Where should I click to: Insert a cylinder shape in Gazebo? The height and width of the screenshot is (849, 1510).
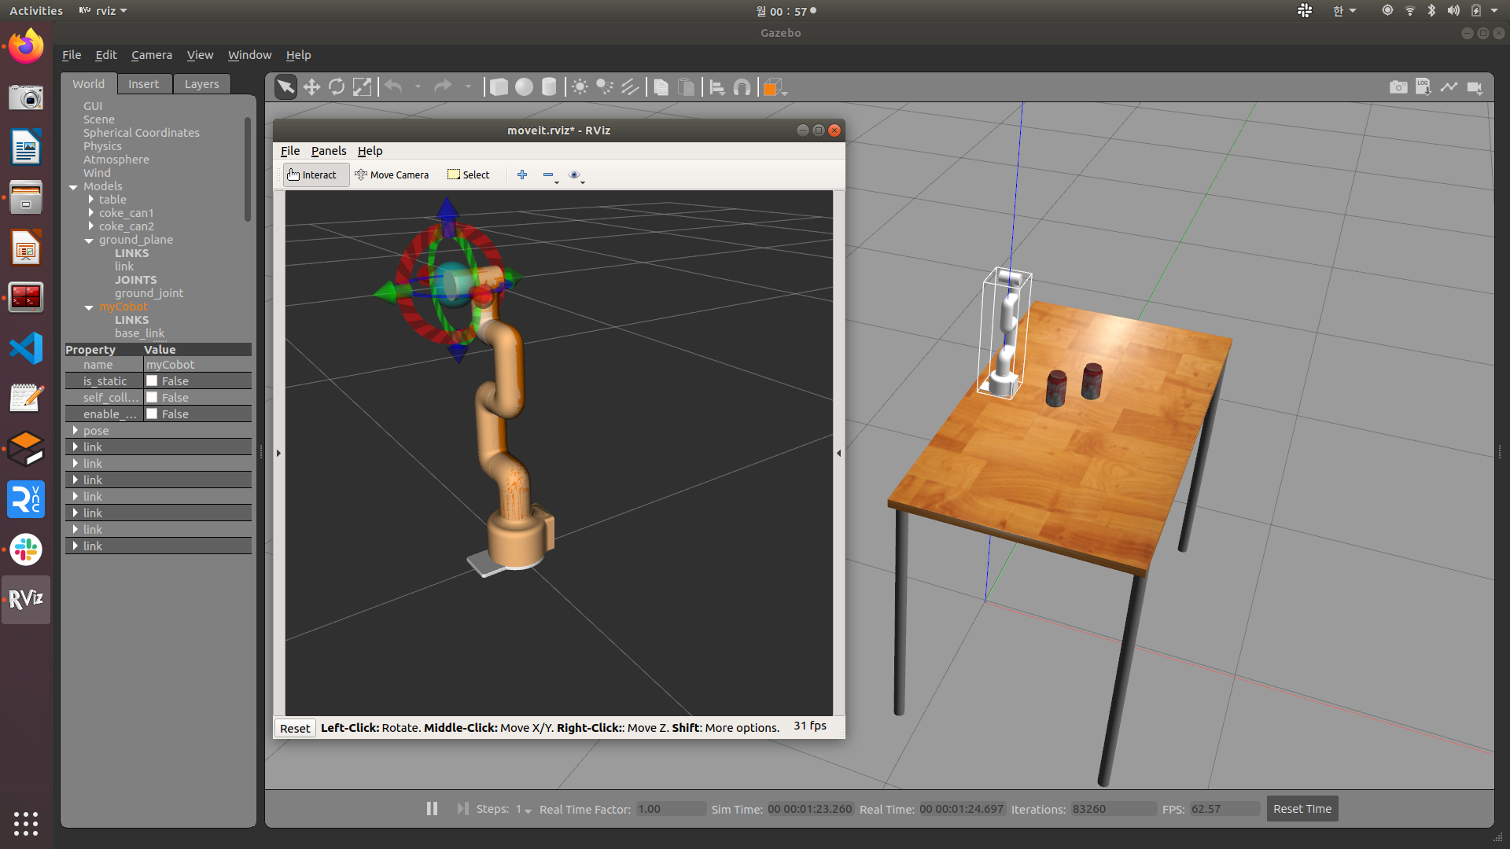point(549,86)
